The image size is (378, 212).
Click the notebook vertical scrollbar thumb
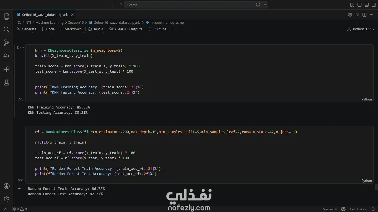click(x=376, y=187)
